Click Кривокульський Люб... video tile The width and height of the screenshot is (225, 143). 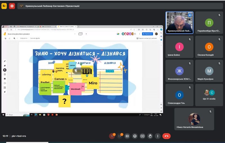tap(179, 23)
